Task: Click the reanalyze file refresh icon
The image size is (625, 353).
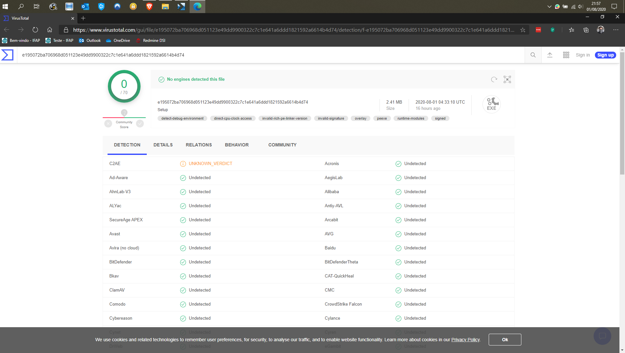Action: 494,79
